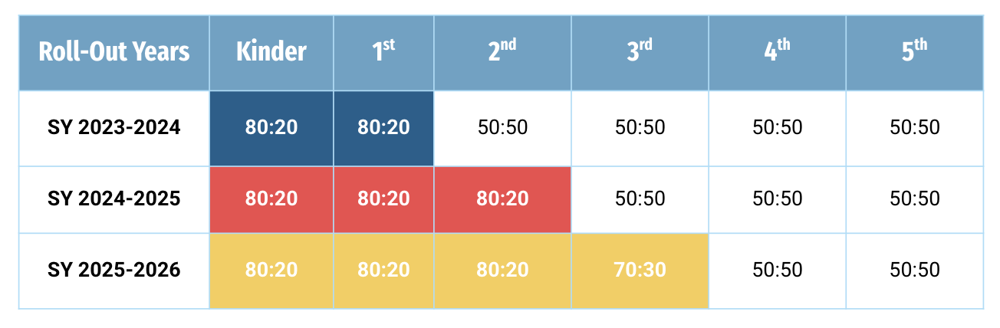Click the SY 2024-2025 row label
Image resolution: width=1000 pixels, height=328 pixels.
coord(113,199)
